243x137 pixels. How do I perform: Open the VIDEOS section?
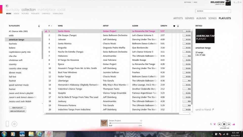(16, 14)
